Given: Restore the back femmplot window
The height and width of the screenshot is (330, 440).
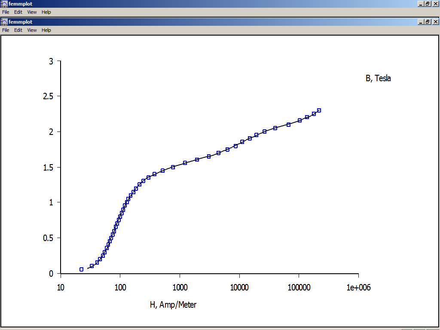Looking at the screenshot, I should pyautogui.click(x=428, y=4).
